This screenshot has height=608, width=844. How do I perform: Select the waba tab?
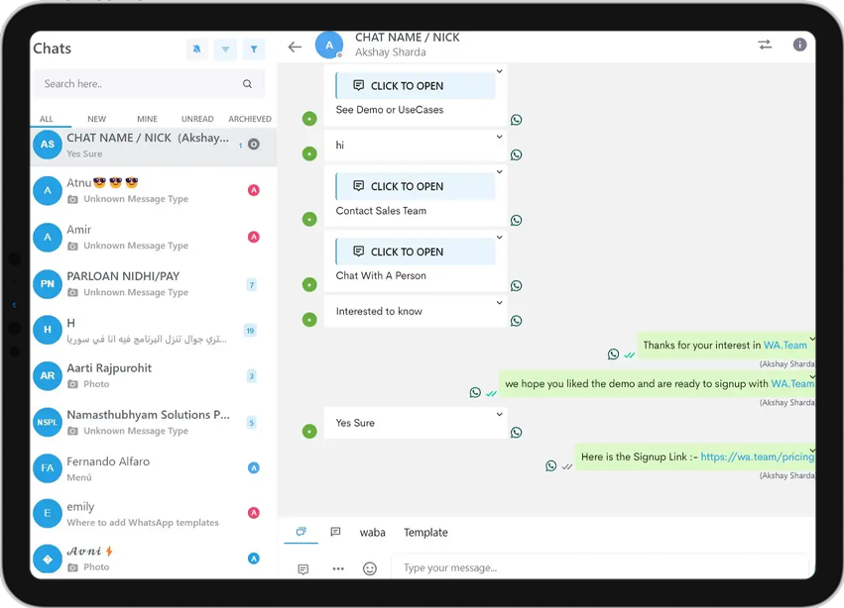coord(373,533)
